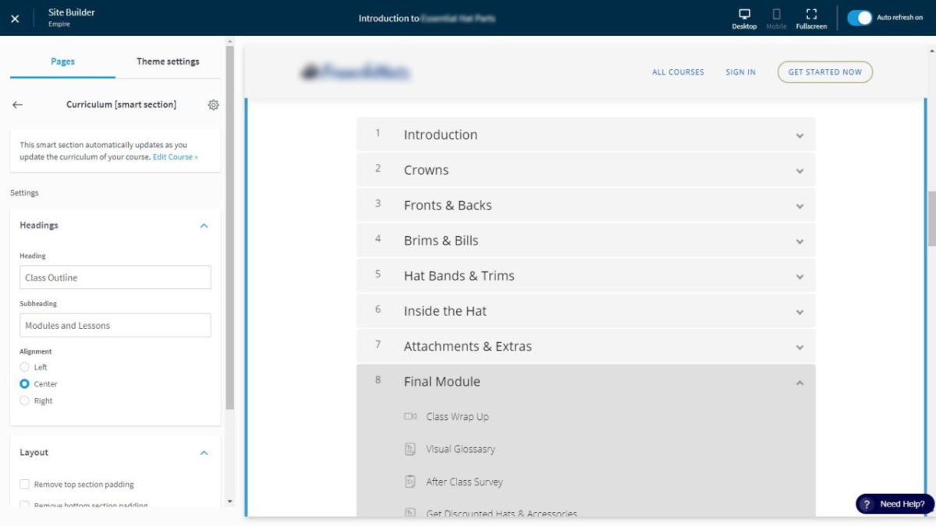The width and height of the screenshot is (936, 526).
Task: Click the back arrow beside Curriculum
Action: 18,105
